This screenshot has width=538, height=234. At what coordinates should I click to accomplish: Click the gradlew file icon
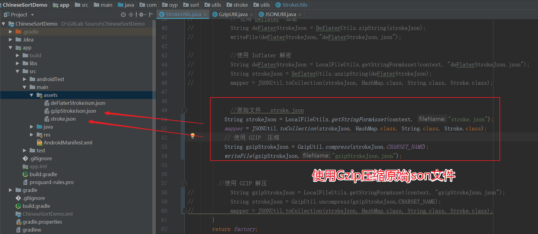[x=19, y=230]
